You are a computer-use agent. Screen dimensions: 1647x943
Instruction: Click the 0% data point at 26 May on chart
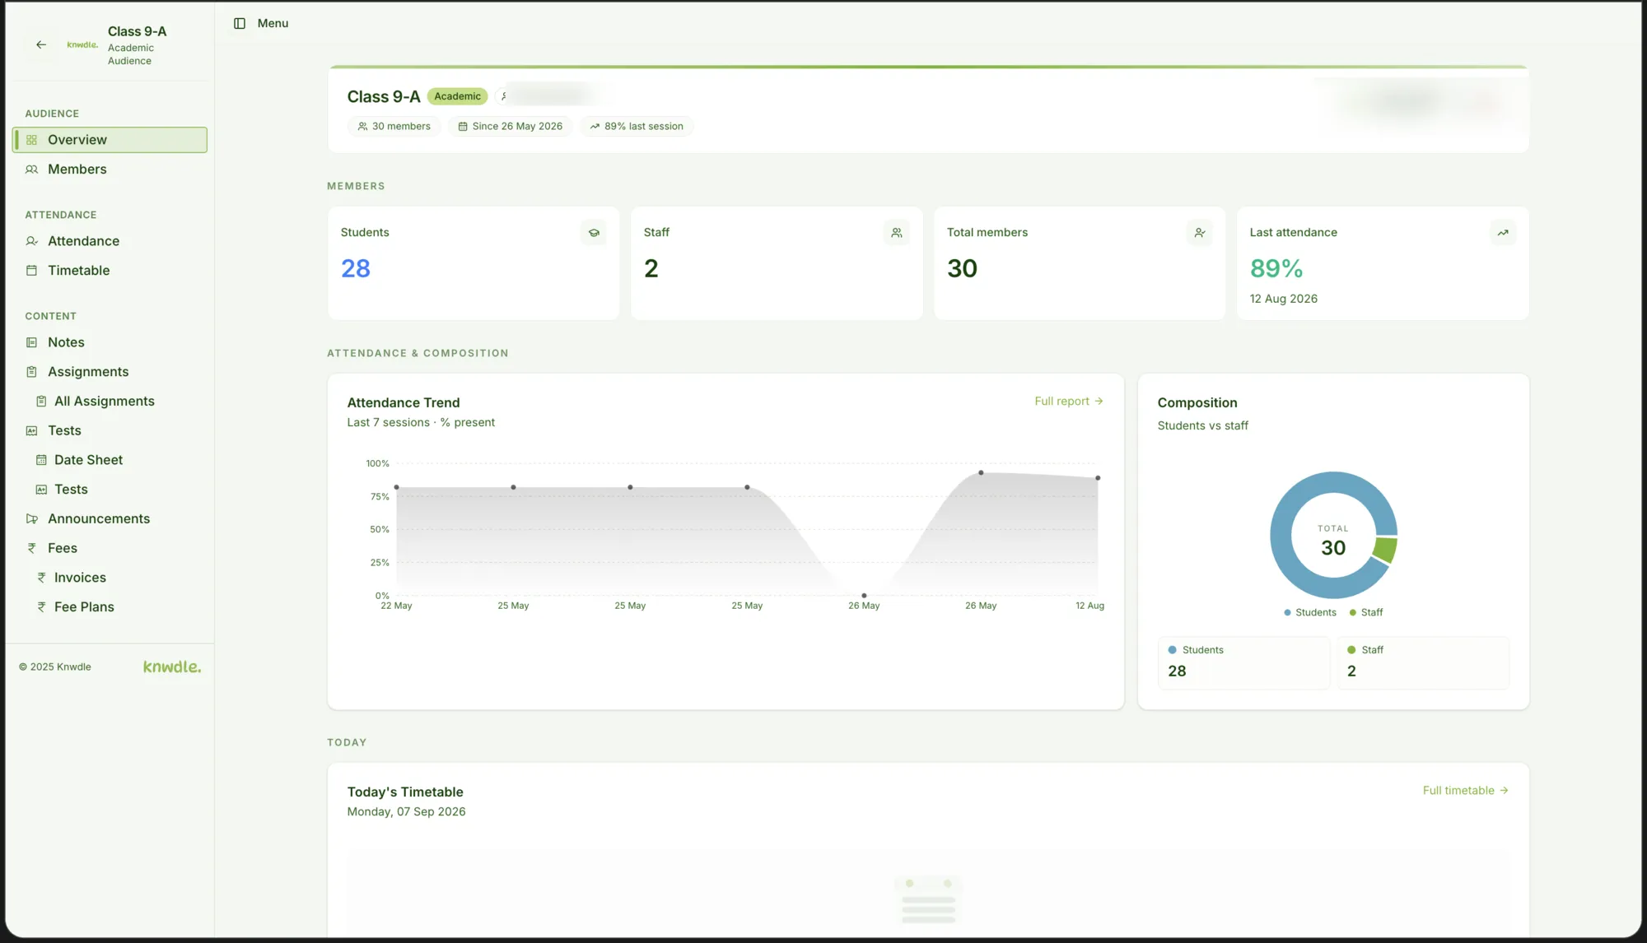(864, 595)
